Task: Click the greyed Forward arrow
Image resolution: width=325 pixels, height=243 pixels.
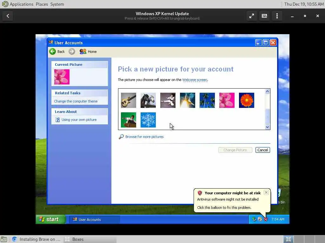Action: coord(72,52)
